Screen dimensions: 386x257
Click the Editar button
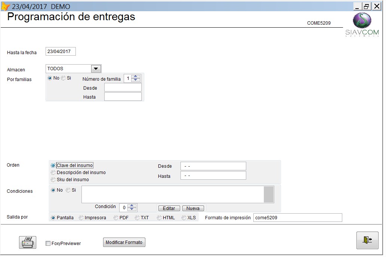169,208
